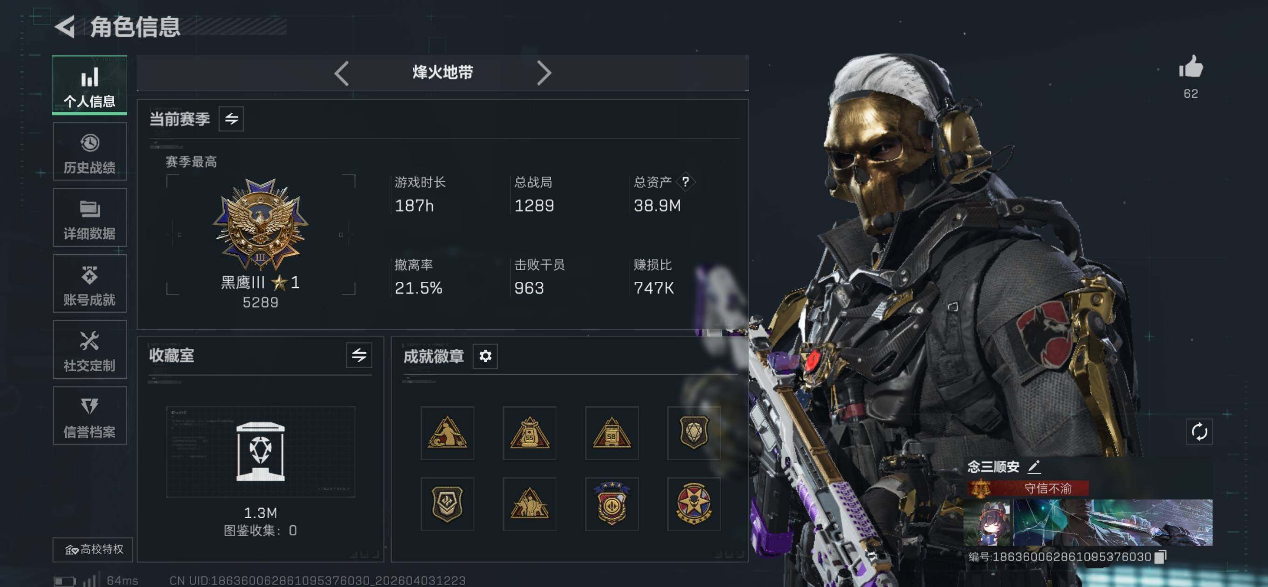Open the 总资产 question-mark help
This screenshot has height=587, width=1268.
point(685,182)
